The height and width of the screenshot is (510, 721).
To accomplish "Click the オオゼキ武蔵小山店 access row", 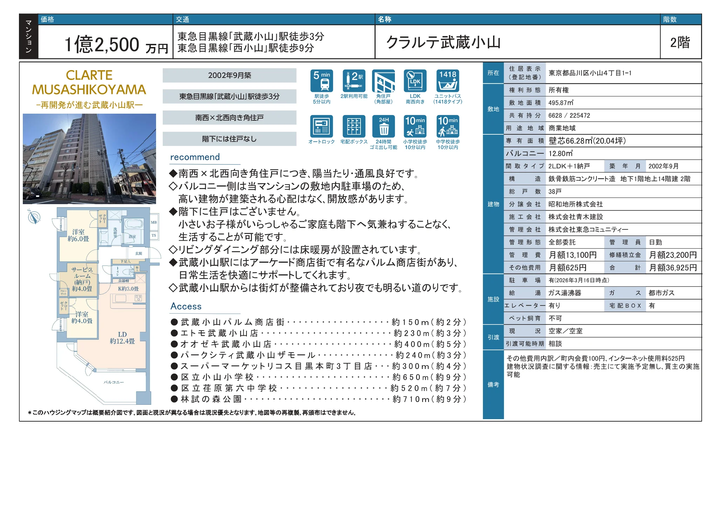I will click(318, 344).
